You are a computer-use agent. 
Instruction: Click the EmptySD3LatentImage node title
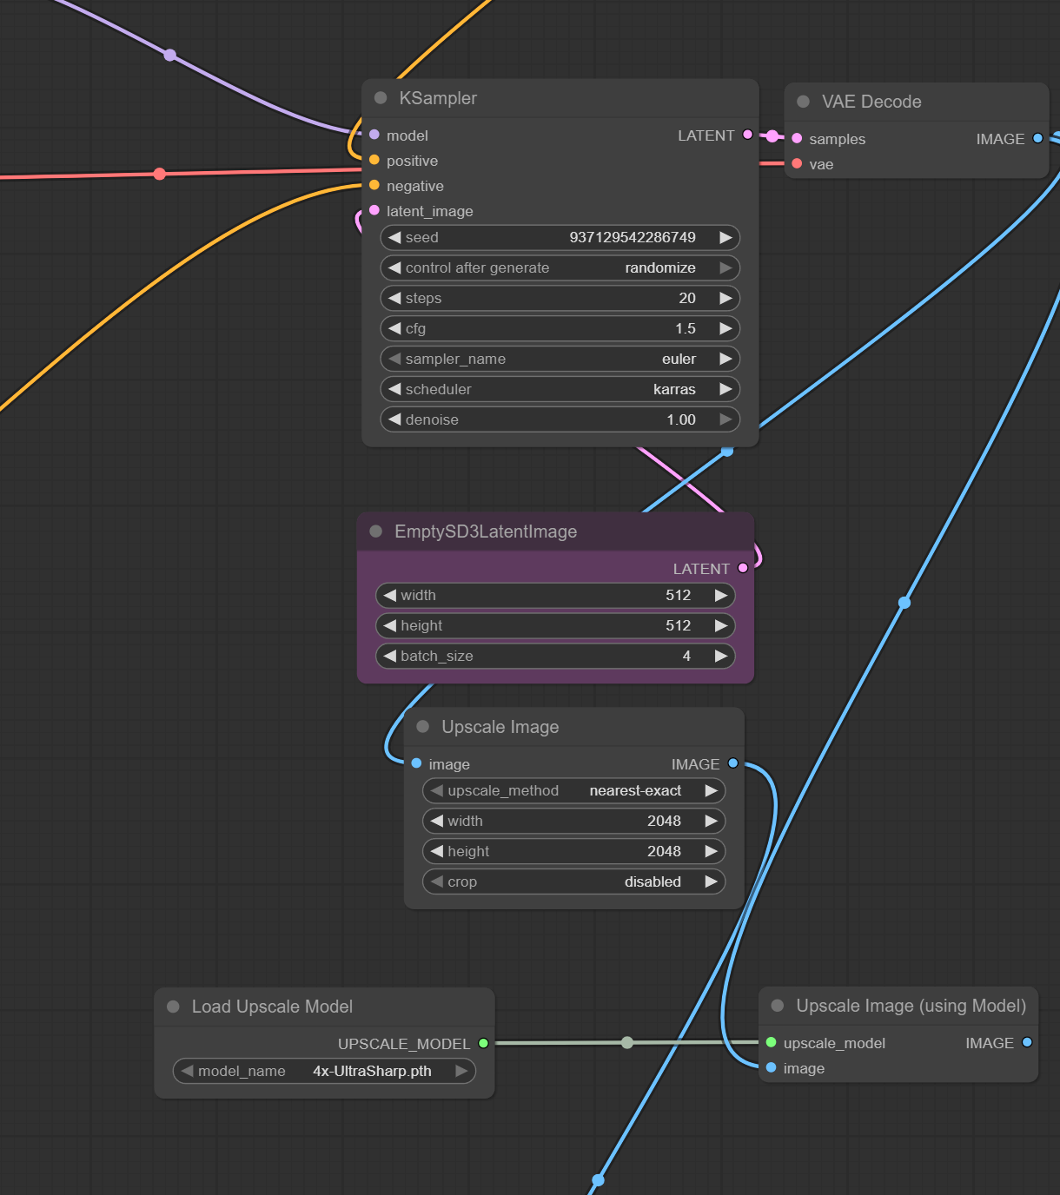tap(486, 531)
